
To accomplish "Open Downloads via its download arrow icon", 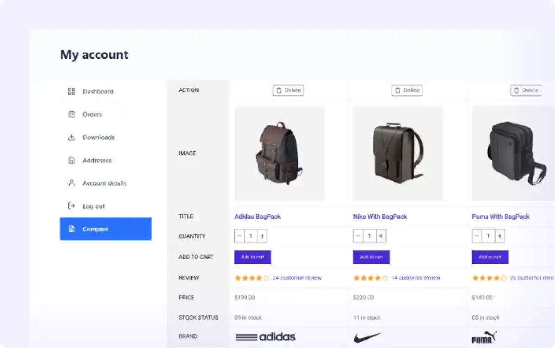I will [71, 137].
